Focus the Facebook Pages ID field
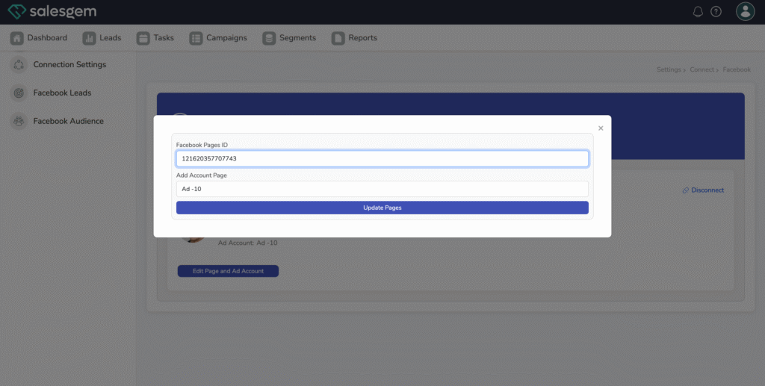 point(382,159)
